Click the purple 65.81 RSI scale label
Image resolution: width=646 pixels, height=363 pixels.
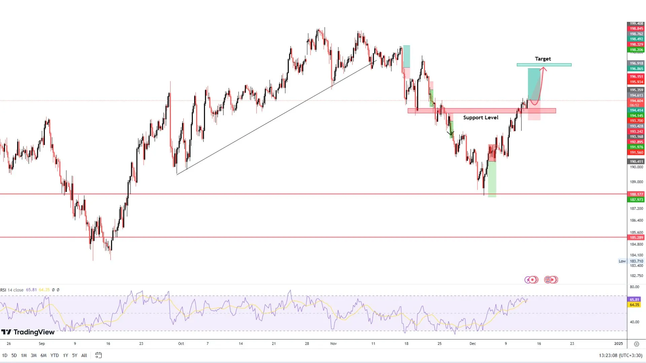click(x=634, y=299)
